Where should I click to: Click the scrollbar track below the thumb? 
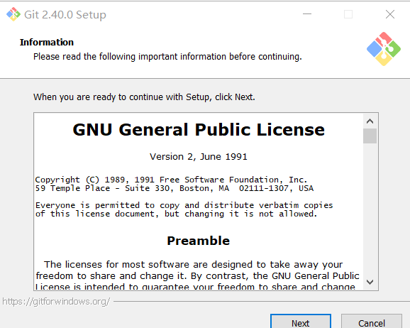(x=370, y=209)
